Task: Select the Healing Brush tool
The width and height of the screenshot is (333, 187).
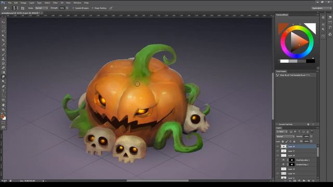Action: coord(3,50)
